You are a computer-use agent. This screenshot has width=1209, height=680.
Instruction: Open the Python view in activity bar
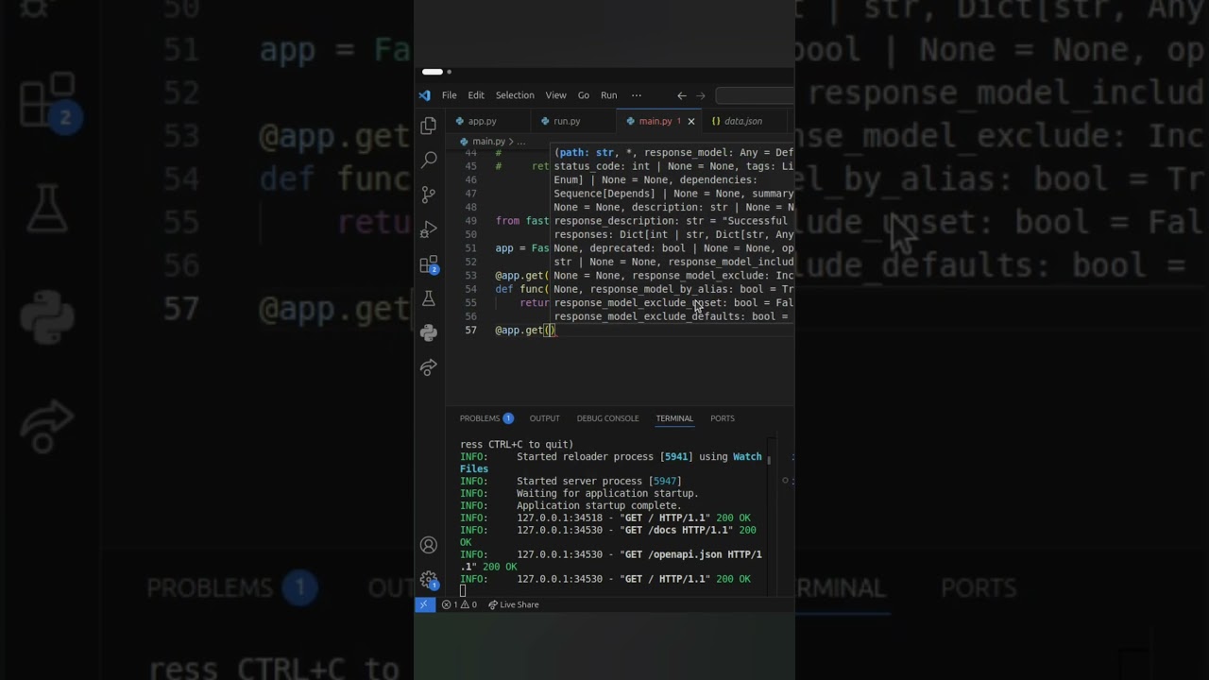429,332
